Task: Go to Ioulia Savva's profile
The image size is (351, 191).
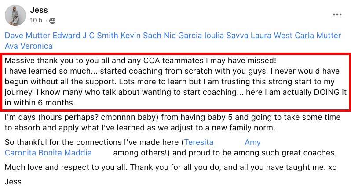Action: (x=226, y=35)
